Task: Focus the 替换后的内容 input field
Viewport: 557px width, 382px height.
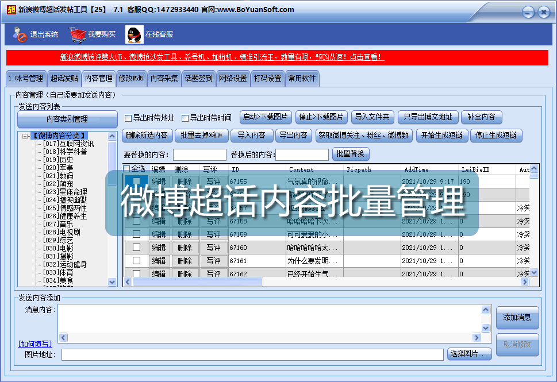Action: [x=302, y=155]
